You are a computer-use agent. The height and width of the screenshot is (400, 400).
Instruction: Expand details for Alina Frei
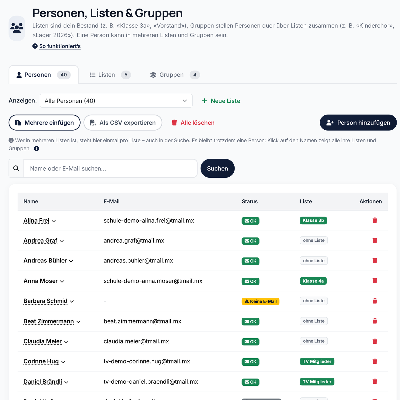click(x=54, y=221)
